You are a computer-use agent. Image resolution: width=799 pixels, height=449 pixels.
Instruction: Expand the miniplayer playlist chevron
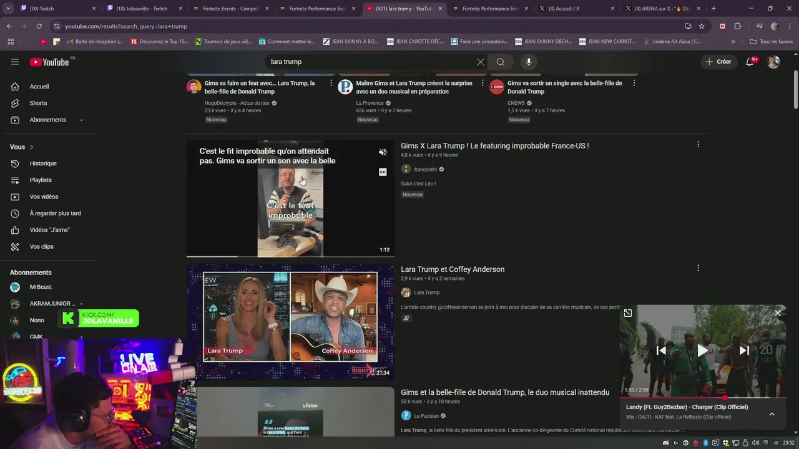tap(772, 414)
